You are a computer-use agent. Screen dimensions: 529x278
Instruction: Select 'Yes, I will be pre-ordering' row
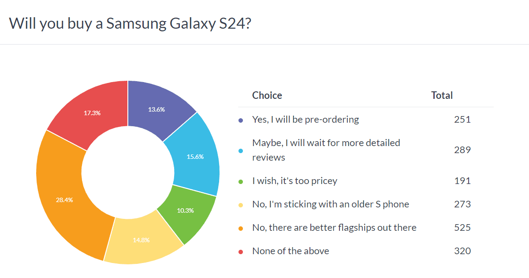(305, 119)
